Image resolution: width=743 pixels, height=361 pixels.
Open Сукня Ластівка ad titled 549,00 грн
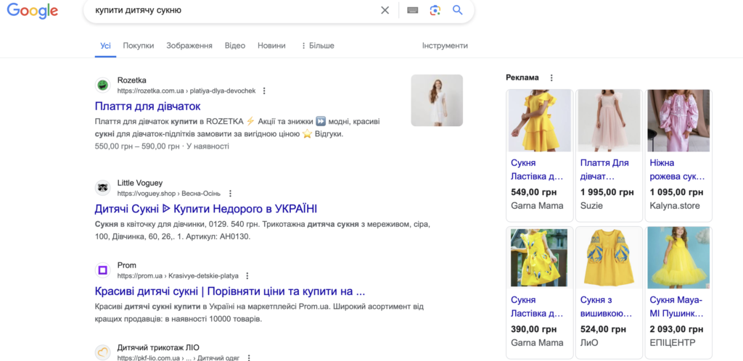537,170
